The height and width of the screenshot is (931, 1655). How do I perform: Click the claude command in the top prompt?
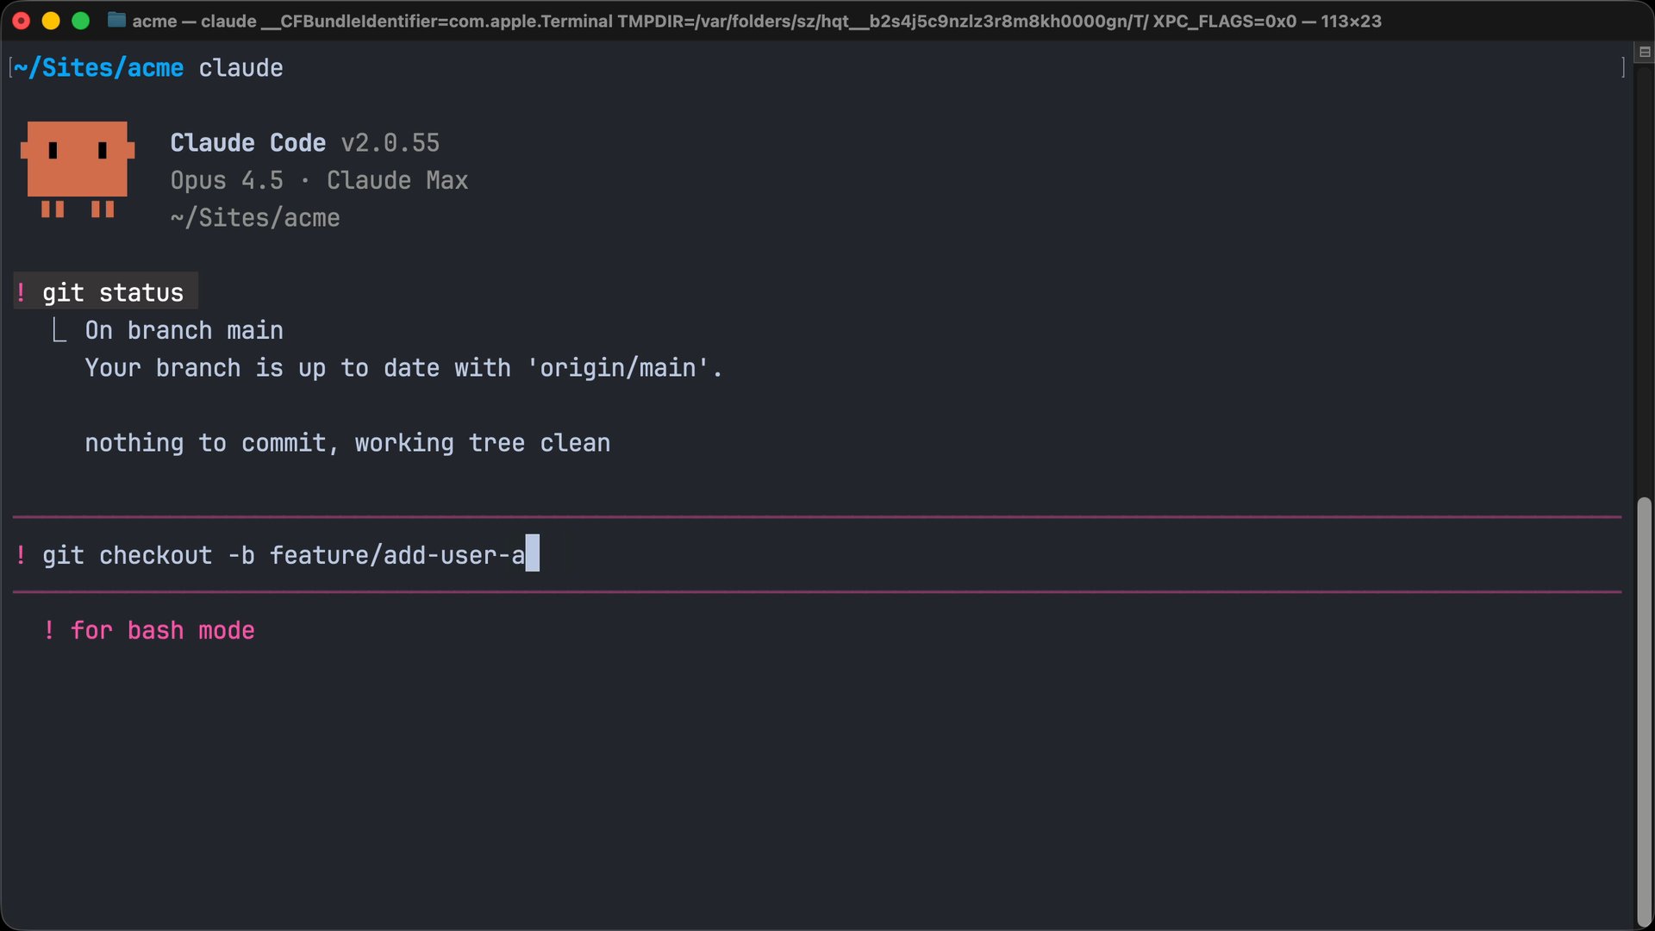(x=240, y=67)
